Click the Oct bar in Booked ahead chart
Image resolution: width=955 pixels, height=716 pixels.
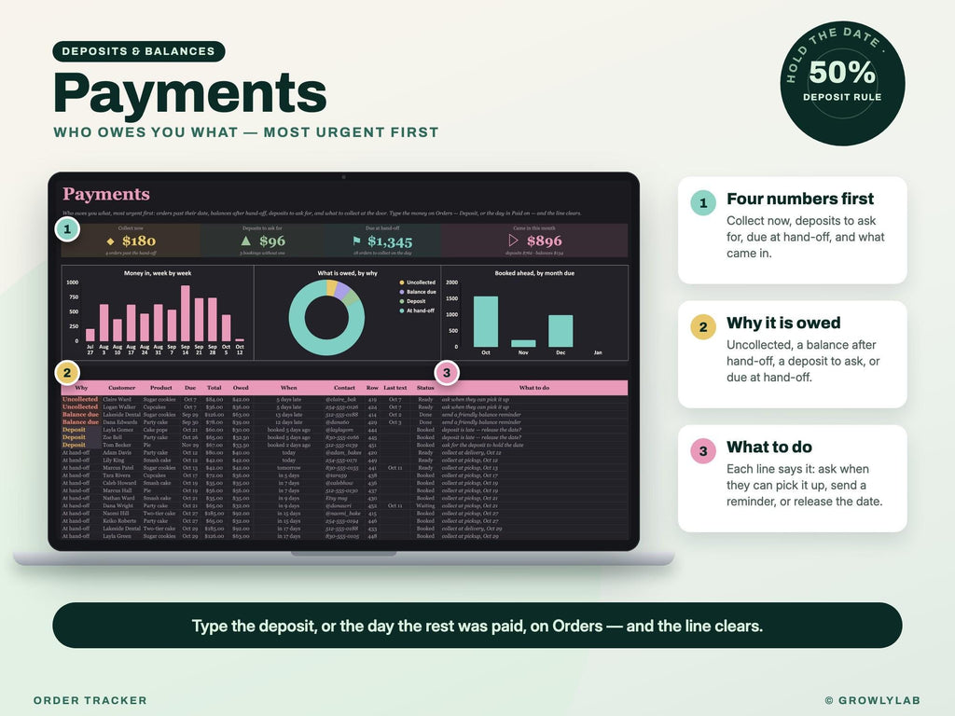point(485,322)
